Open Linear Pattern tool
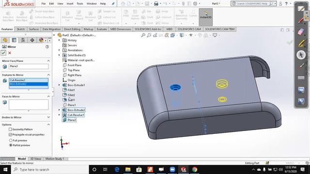This screenshot has height=174, width=310. coord(135,15)
